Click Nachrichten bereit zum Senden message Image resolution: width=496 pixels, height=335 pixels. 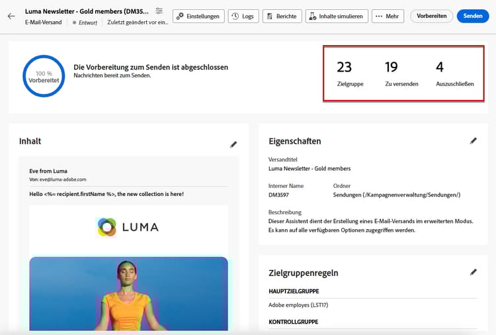pyautogui.click(x=112, y=75)
